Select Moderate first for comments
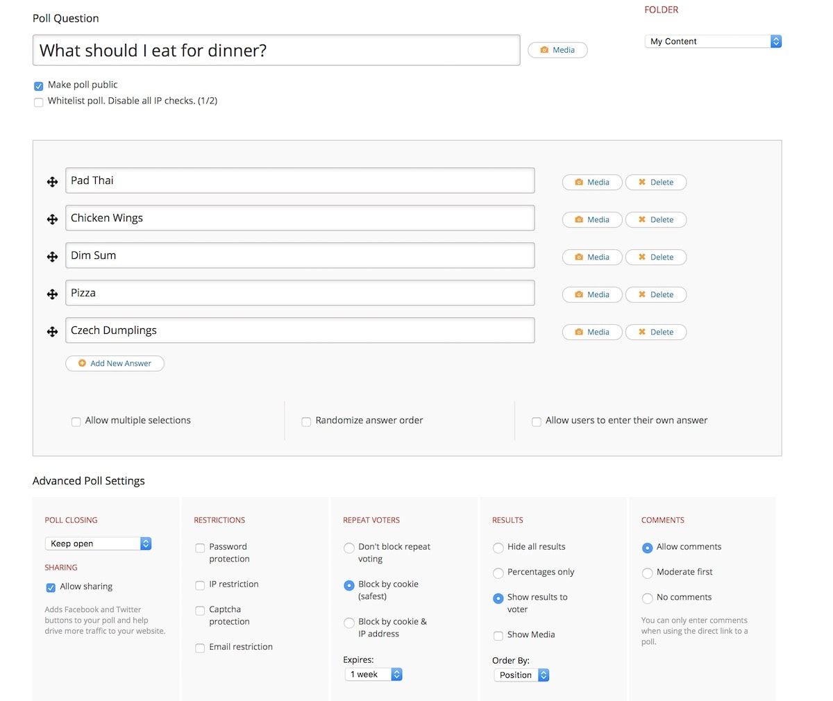 pyautogui.click(x=647, y=573)
